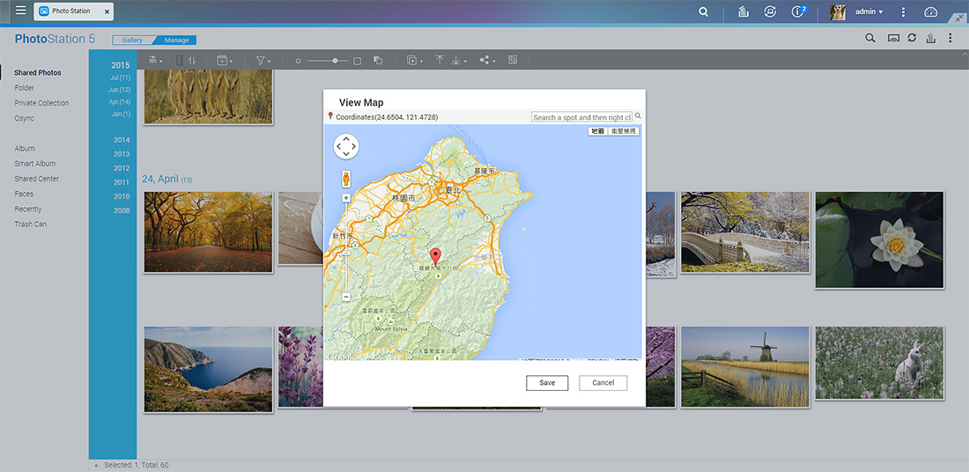Click the Photo Station refresh icon

click(912, 38)
